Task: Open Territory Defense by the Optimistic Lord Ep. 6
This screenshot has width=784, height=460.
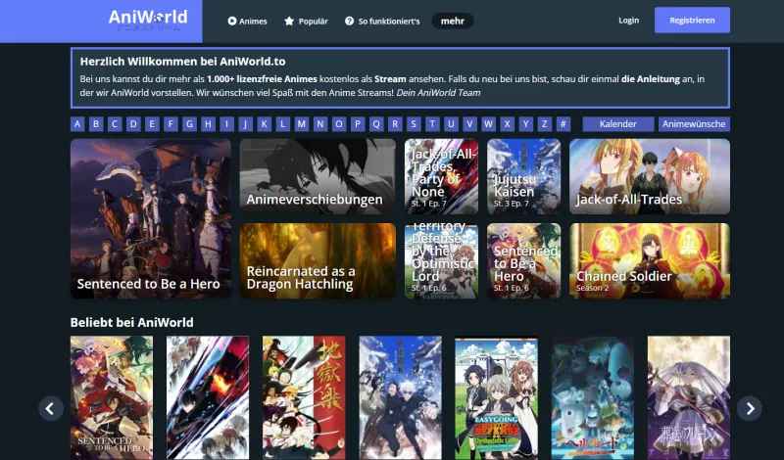Action: coord(441,260)
